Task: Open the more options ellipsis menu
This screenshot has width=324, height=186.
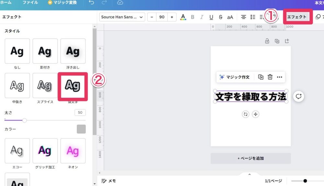Action: [x=280, y=77]
